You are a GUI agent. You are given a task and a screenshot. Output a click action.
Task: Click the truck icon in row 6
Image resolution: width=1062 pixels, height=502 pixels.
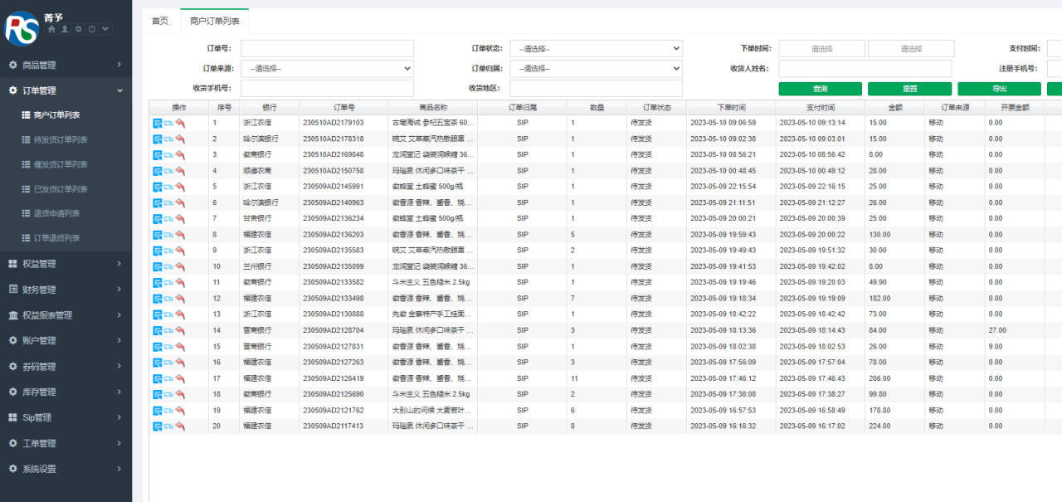pyautogui.click(x=168, y=202)
